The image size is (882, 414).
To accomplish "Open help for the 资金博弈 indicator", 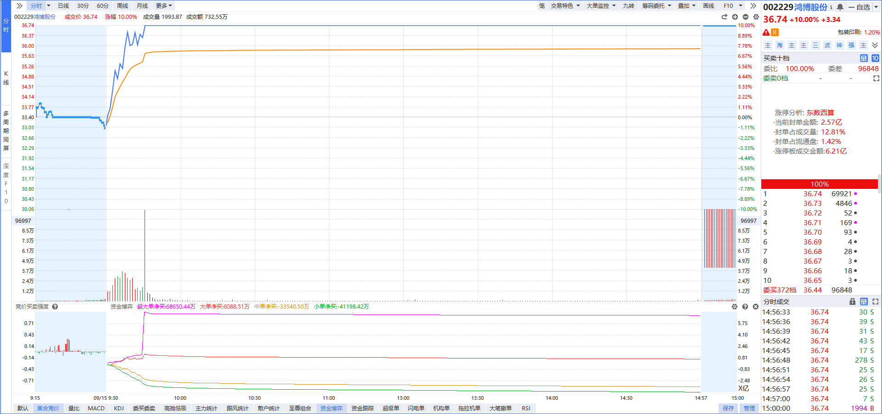I will click(745, 307).
